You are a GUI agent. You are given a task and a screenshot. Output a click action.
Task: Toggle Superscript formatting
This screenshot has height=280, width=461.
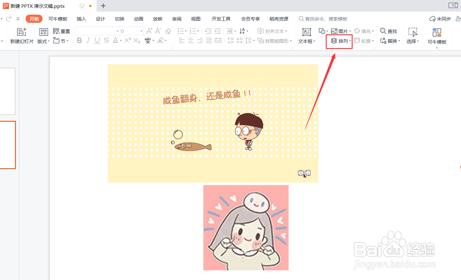[x=127, y=40]
